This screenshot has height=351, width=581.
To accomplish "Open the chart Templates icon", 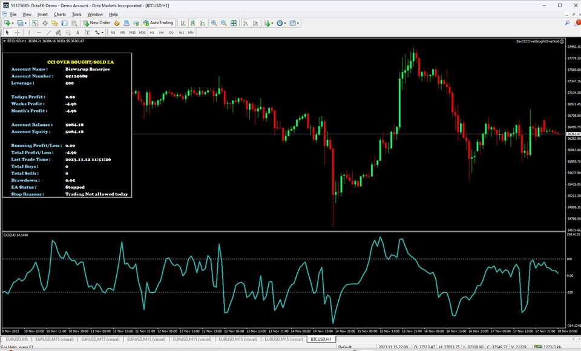I will coord(292,23).
